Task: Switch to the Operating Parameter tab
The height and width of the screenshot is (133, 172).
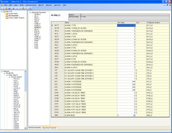Action: 49,128
